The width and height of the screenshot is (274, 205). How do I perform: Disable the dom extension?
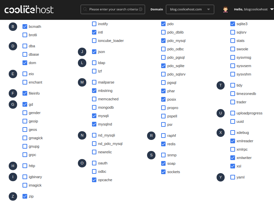click(x=25, y=63)
